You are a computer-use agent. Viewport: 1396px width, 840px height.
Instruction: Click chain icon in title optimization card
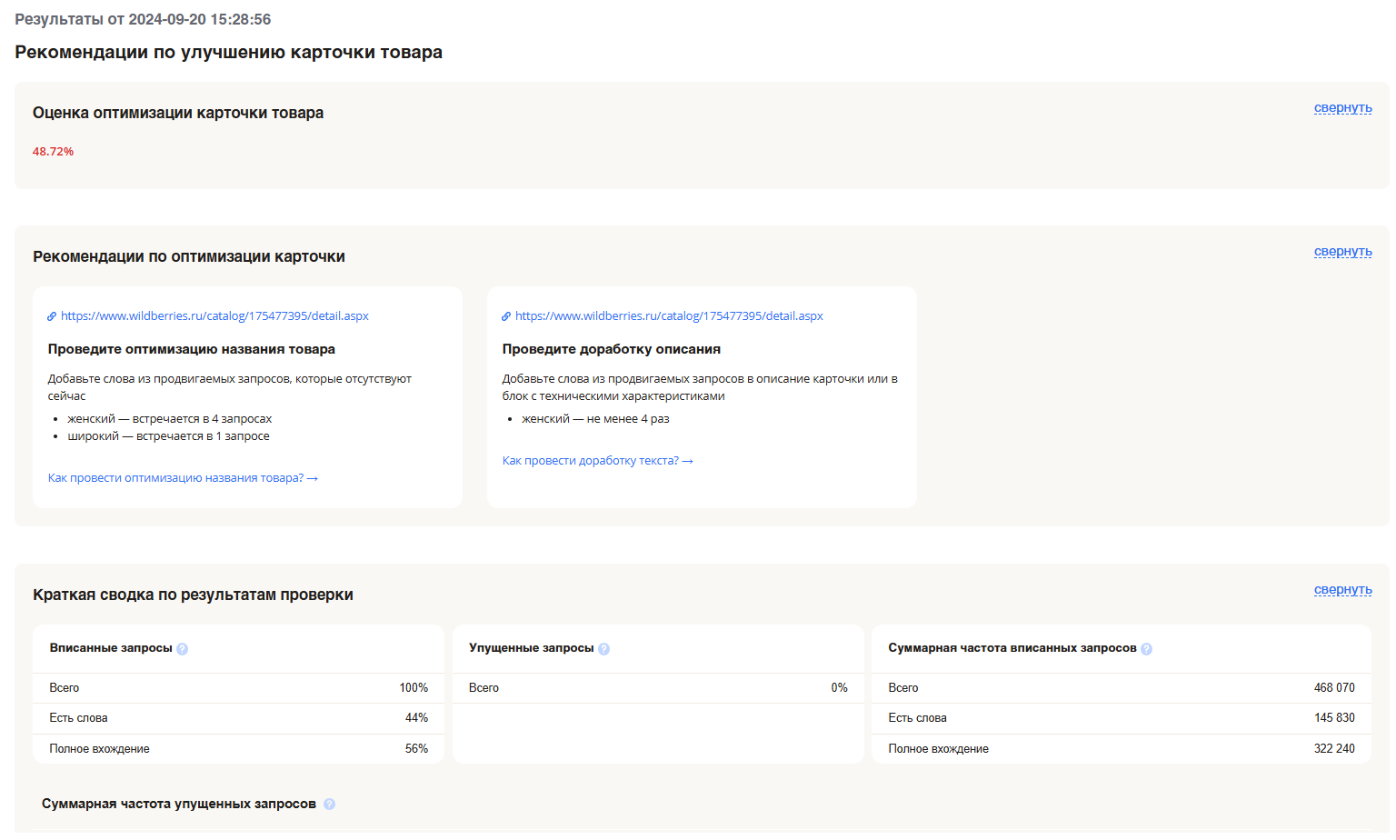52,316
